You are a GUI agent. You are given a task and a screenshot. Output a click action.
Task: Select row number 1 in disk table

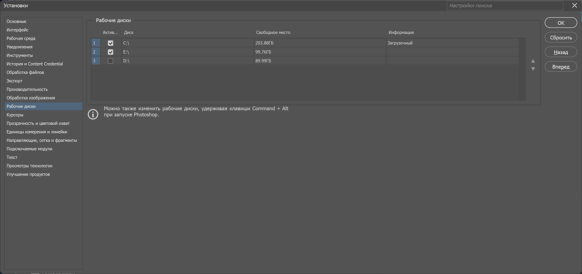pos(96,43)
